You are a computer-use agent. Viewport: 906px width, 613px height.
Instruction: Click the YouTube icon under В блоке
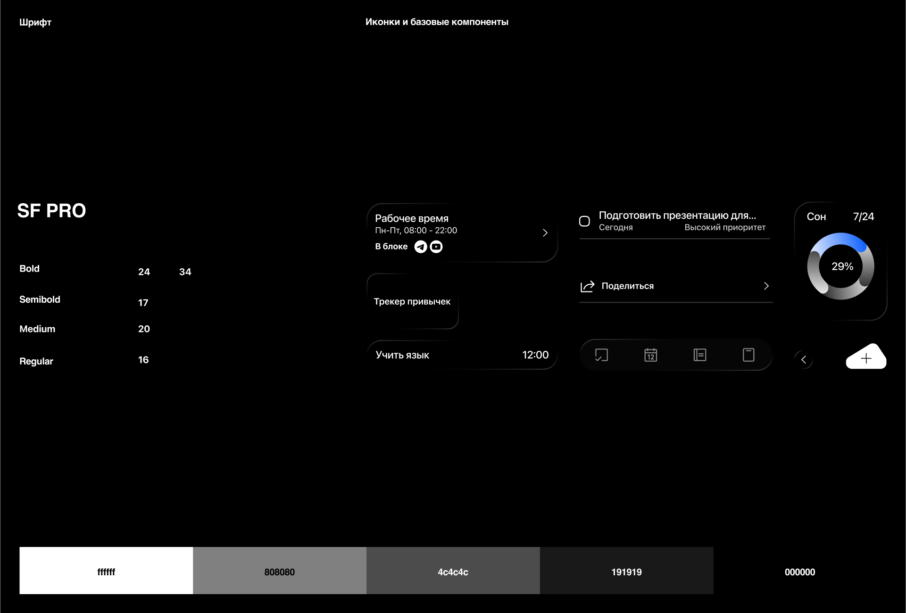(x=436, y=247)
